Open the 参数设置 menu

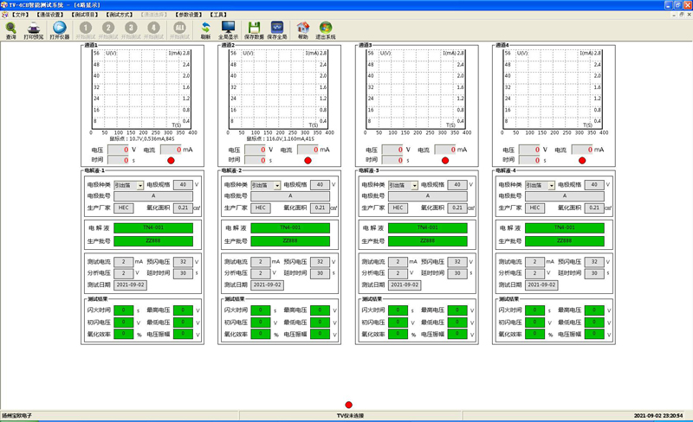pos(188,15)
